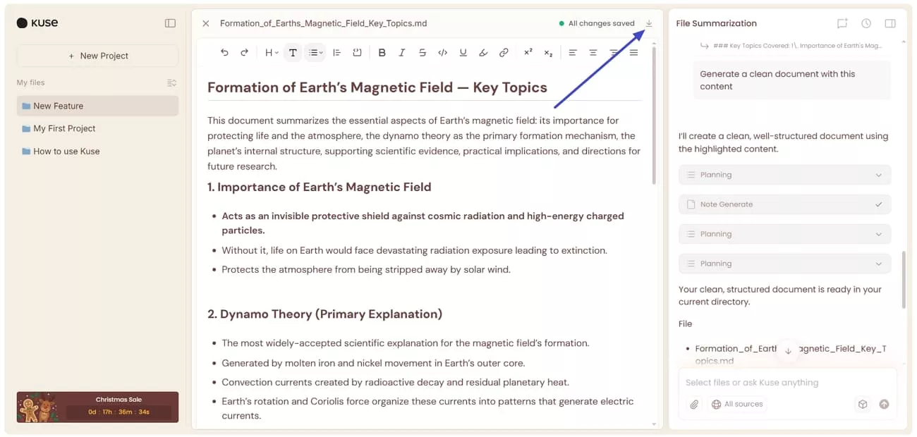This screenshot has width=917, height=437.
Task: Open the list style dropdown
Action: click(x=315, y=52)
